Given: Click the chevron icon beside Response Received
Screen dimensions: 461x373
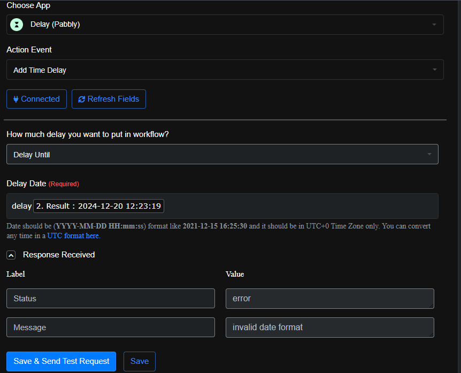Looking at the screenshot, I should pos(11,255).
